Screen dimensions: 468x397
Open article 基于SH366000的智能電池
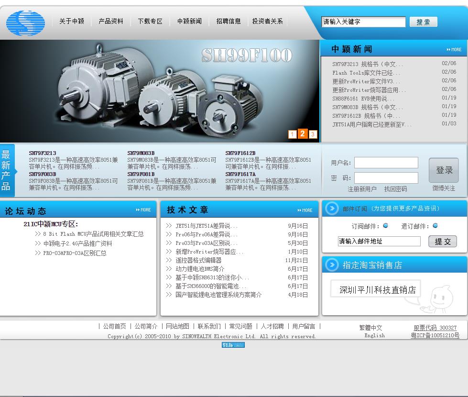click(x=211, y=286)
